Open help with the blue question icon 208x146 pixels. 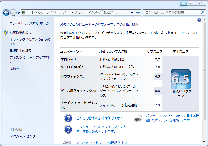coord(199,20)
